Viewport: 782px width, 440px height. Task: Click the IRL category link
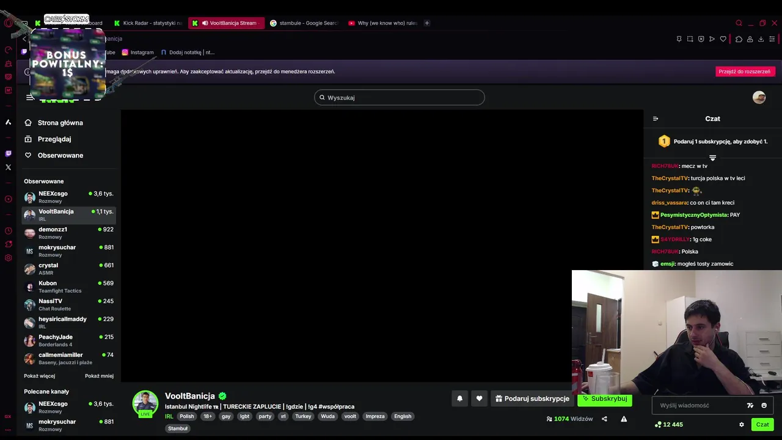[169, 416]
